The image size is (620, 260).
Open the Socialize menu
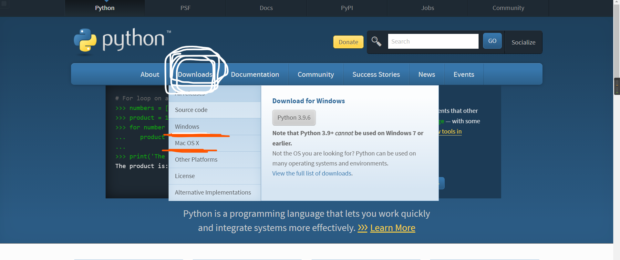(523, 42)
